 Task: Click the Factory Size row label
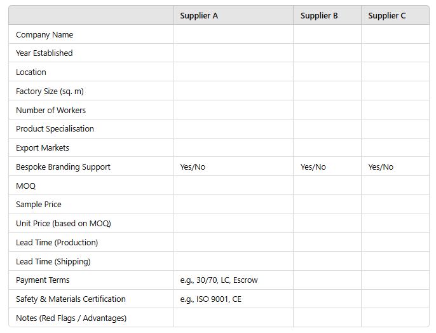[x=50, y=92]
